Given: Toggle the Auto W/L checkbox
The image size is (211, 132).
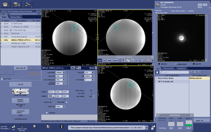Looking at the screenshot, I should [194, 64].
